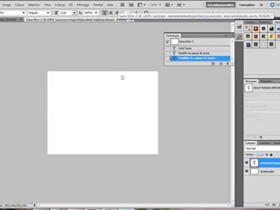Open the Sélection menu
Viewport: 280px width, 210px height.
click(x=34, y=5)
